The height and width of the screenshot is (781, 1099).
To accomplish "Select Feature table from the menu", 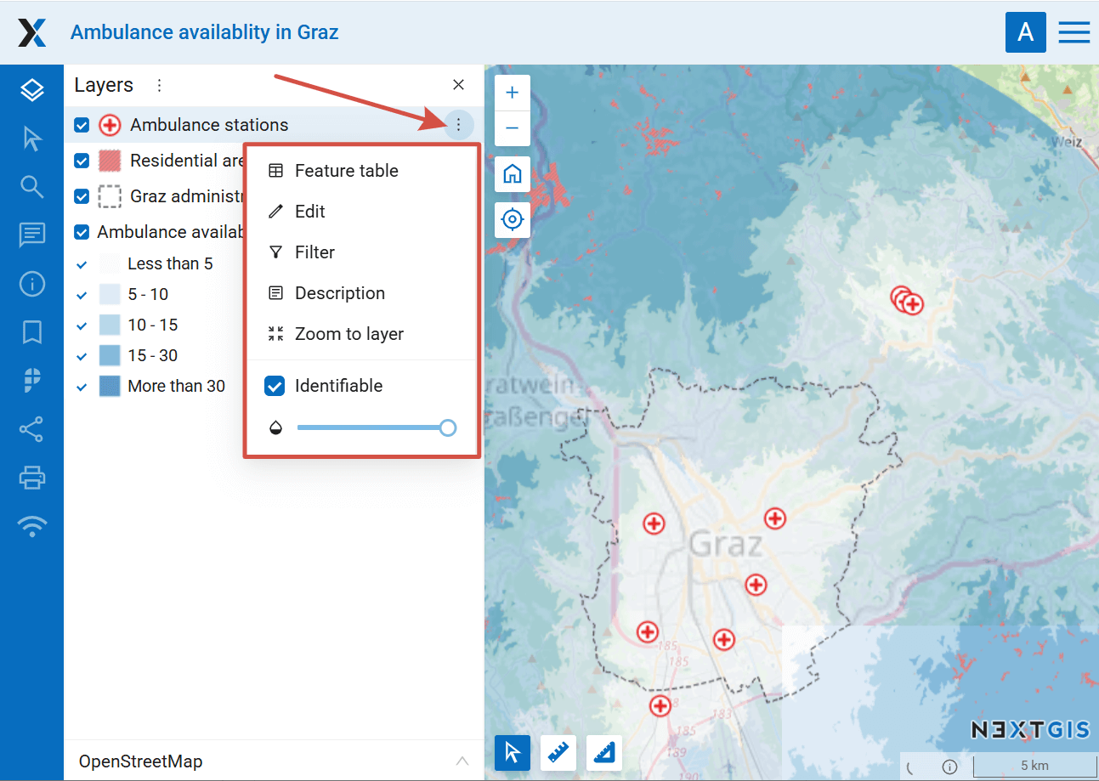I will click(x=346, y=171).
